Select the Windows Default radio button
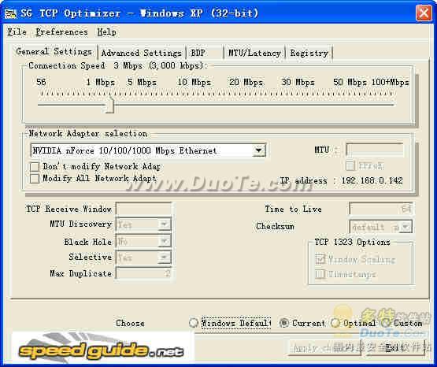Viewport: 437px width, 367px height. (x=193, y=323)
